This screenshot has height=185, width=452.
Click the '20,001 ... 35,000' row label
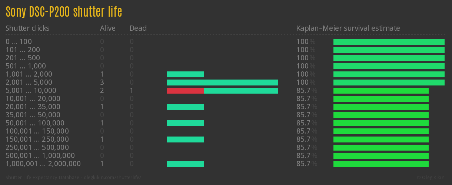tap(33, 107)
